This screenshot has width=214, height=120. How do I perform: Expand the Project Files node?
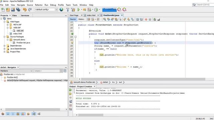[4, 52]
